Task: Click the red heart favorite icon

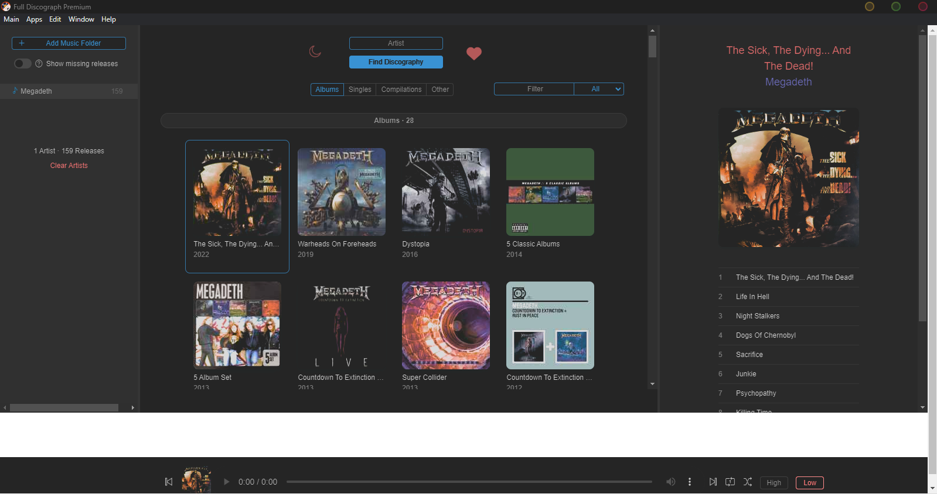Action: [473, 54]
